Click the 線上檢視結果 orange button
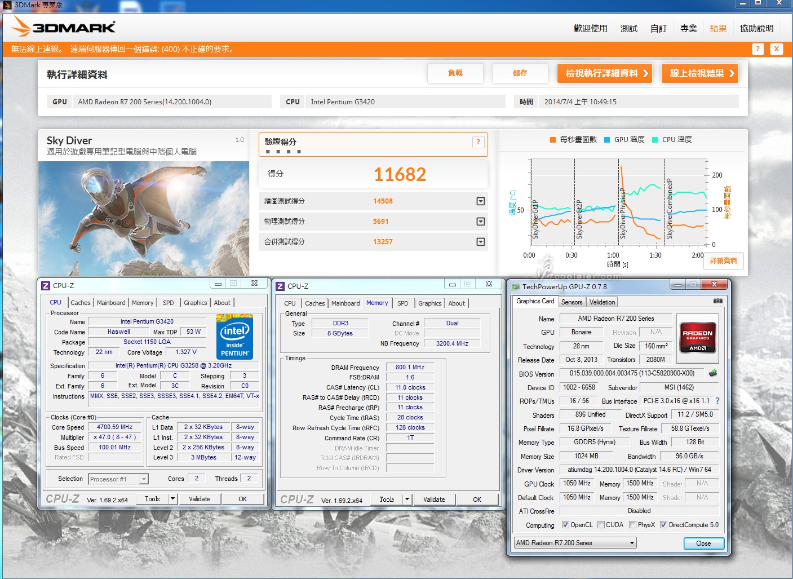 (700, 73)
